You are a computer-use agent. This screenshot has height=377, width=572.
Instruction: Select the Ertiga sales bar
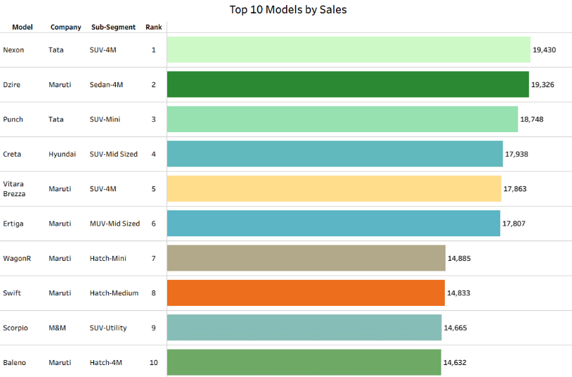334,224
